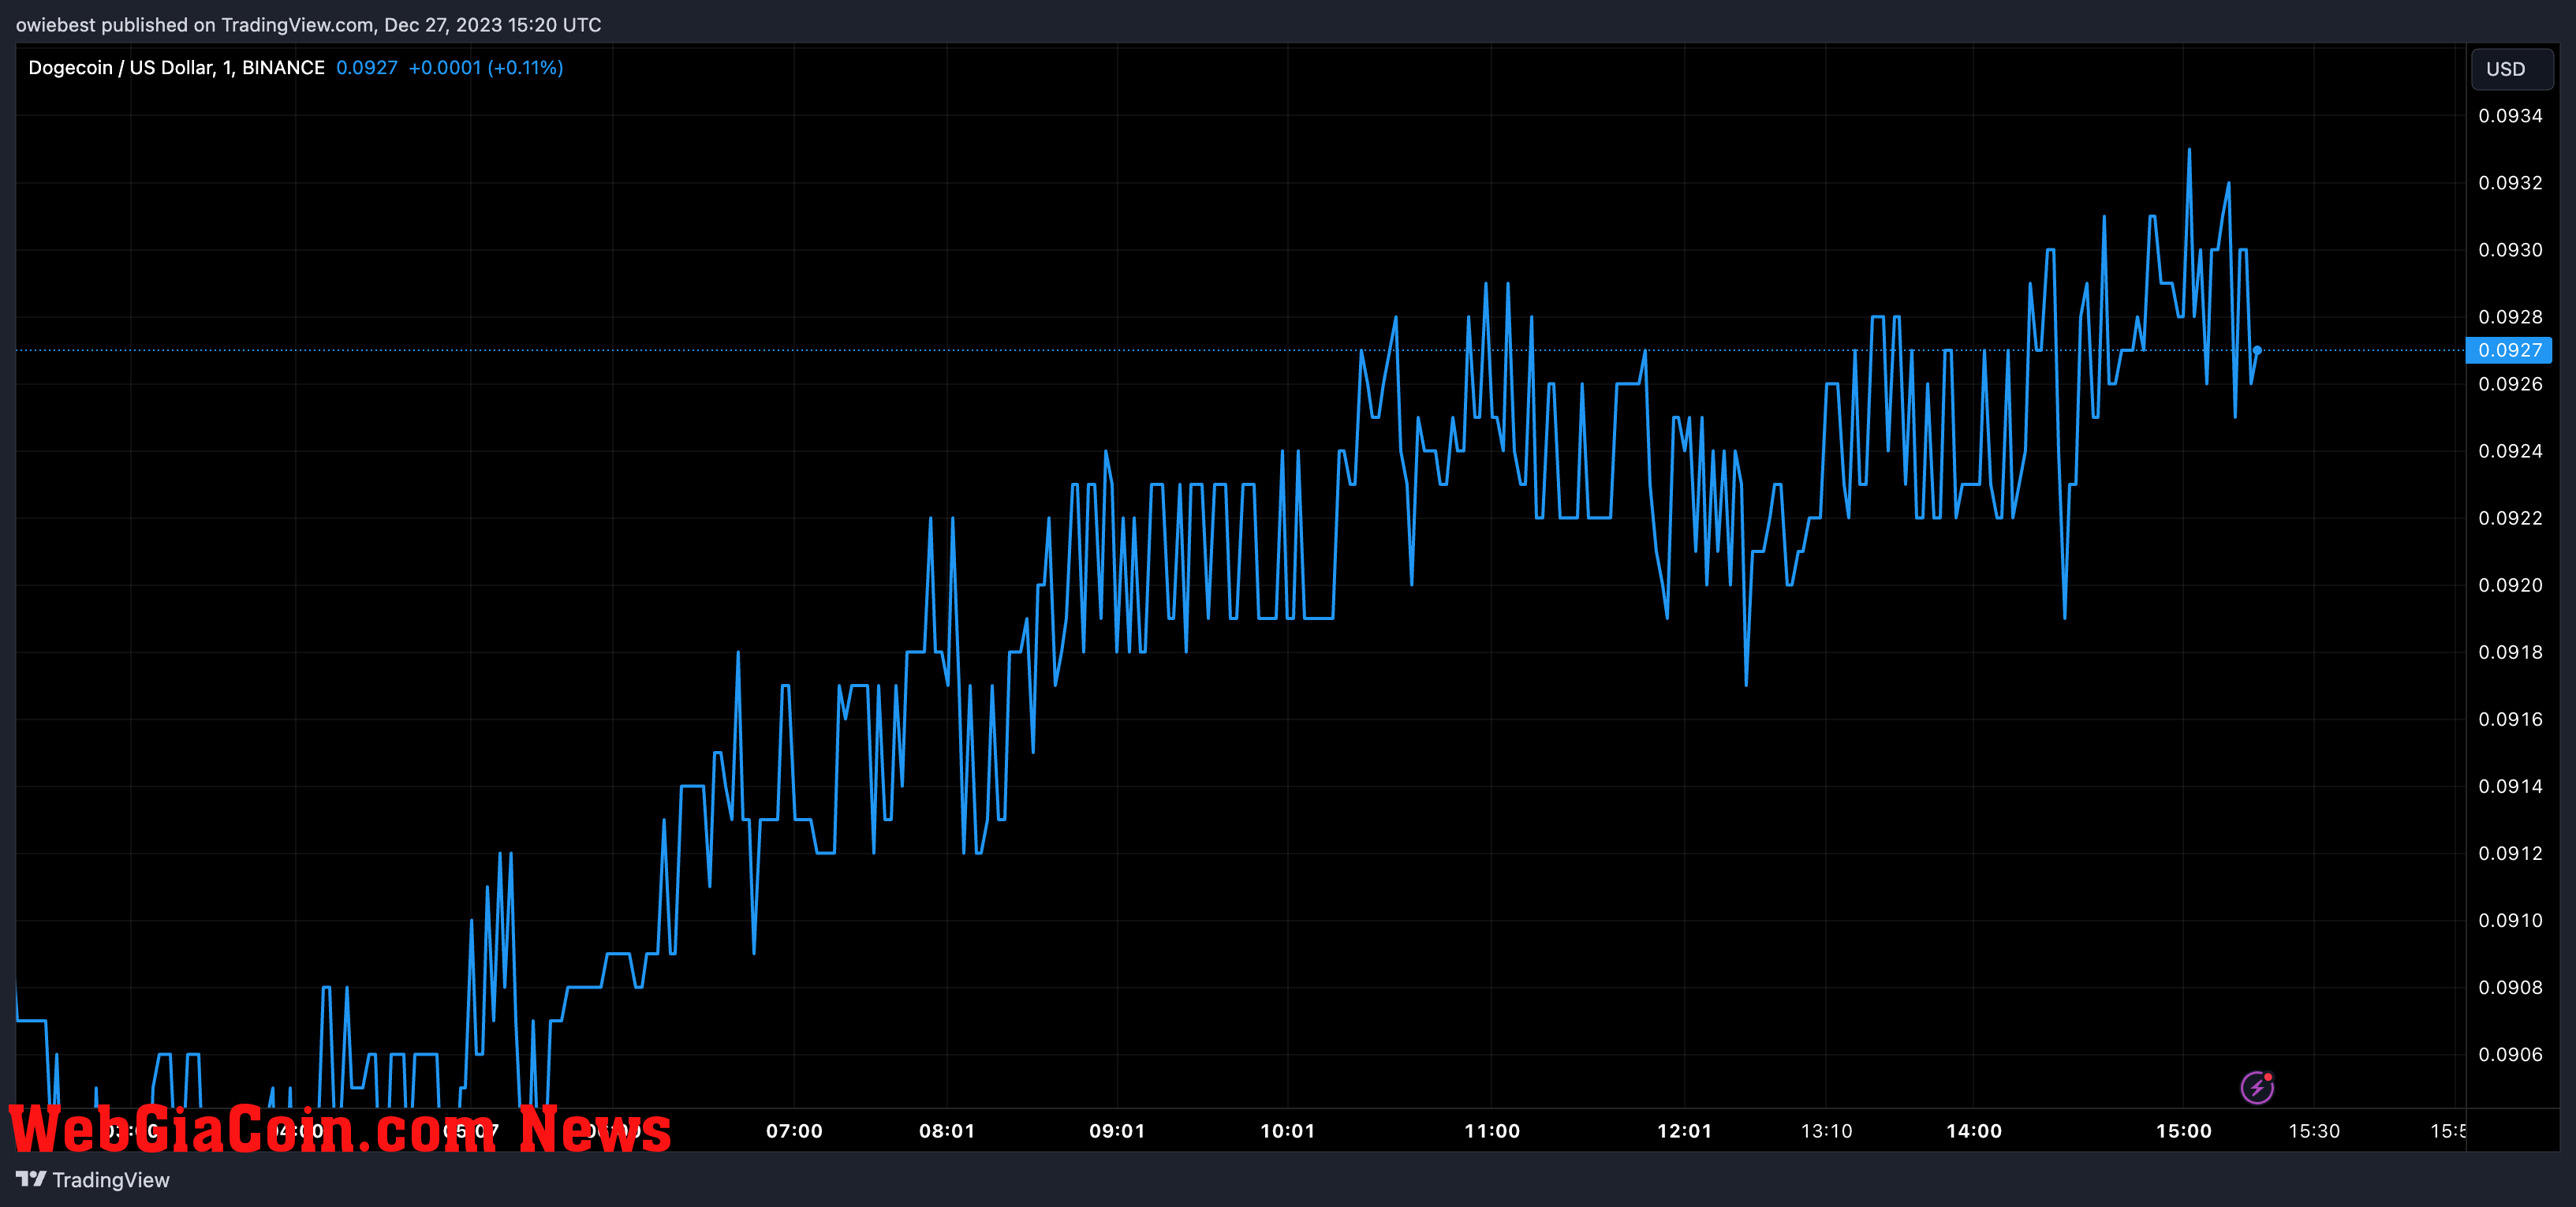Click the 11:00 time axis label

pos(1492,1131)
